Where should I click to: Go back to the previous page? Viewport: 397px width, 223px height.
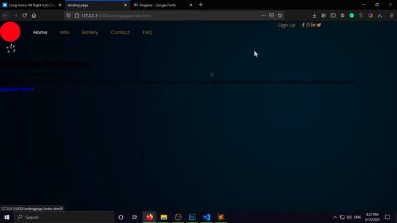coord(6,15)
